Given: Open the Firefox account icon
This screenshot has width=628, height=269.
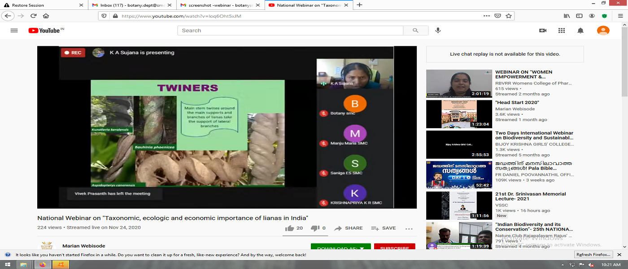Looking at the screenshot, I should pos(592,16).
